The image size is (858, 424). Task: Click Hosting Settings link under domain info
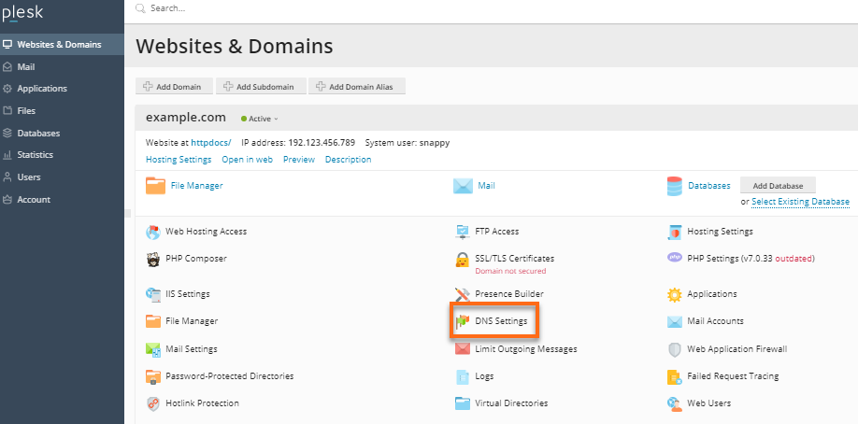point(179,159)
